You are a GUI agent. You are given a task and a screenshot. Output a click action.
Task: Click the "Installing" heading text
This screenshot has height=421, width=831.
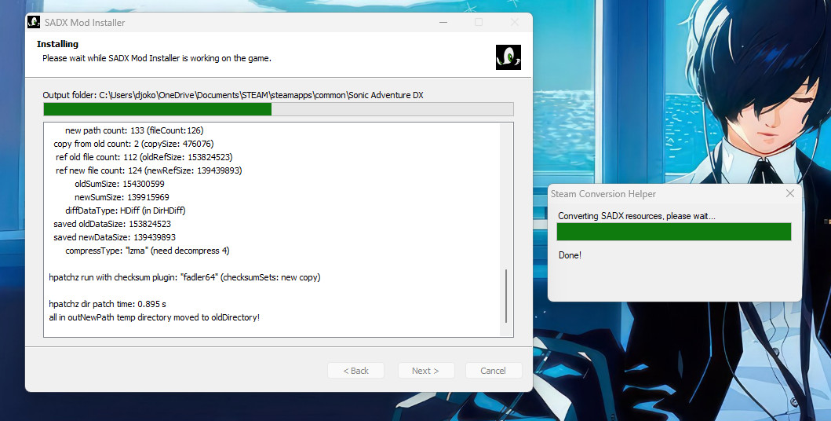[x=57, y=44]
